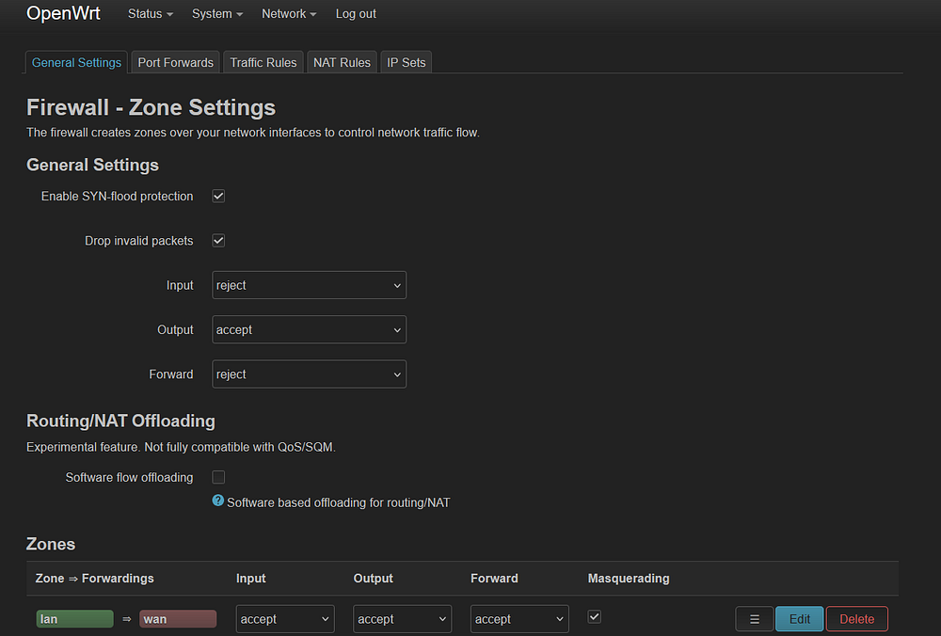The image size is (941, 636).
Task: Click the help icon beside software offloading description
Action: [x=218, y=501]
